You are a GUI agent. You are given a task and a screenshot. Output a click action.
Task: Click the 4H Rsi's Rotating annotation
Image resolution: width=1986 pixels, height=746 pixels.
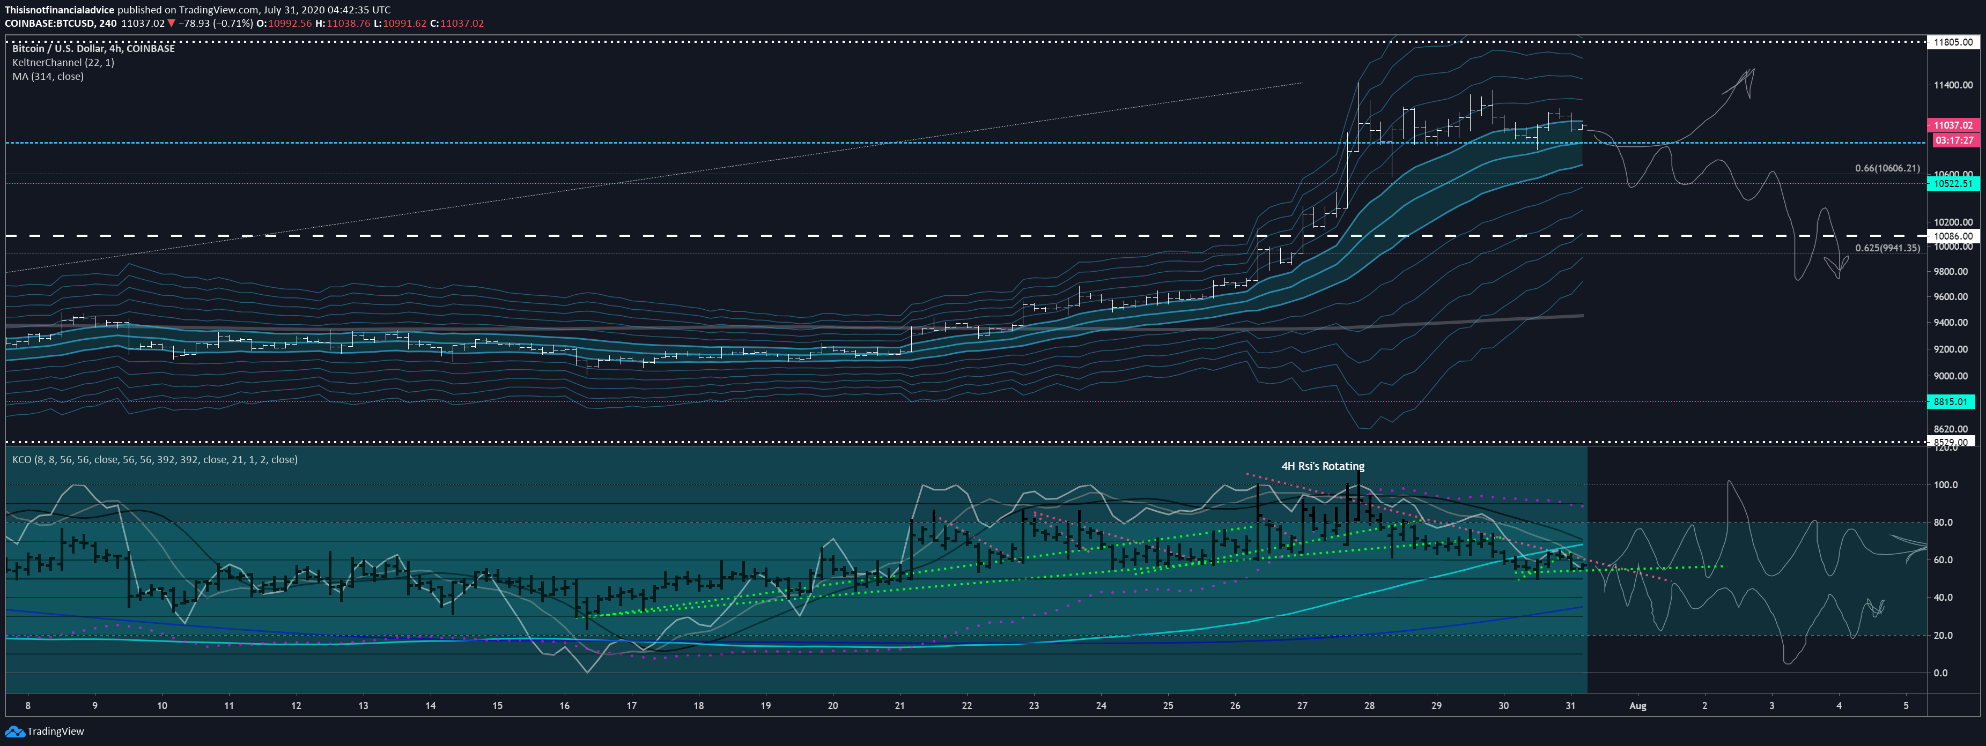[x=1322, y=466]
